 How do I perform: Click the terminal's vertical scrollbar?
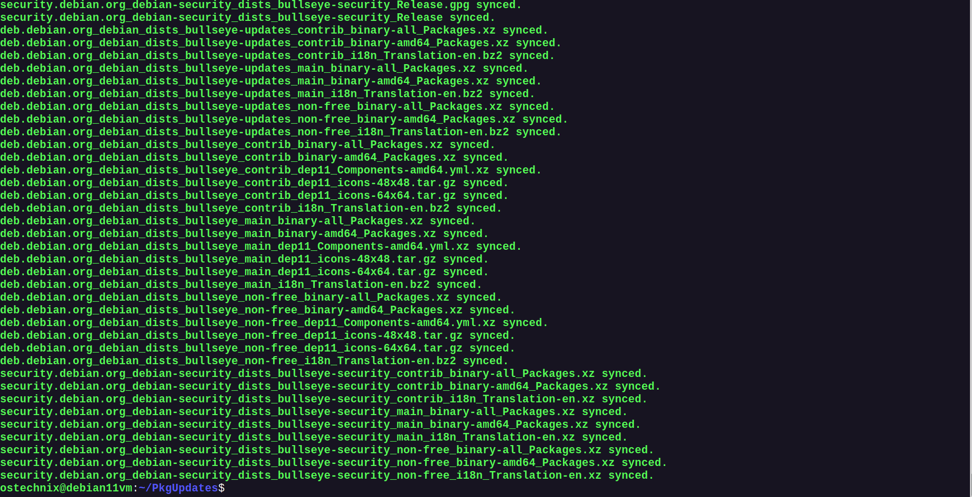[970, 248]
